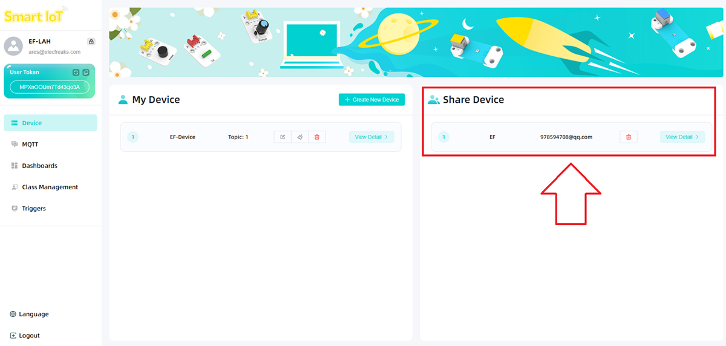View Detail of shared EF device

tap(682, 137)
